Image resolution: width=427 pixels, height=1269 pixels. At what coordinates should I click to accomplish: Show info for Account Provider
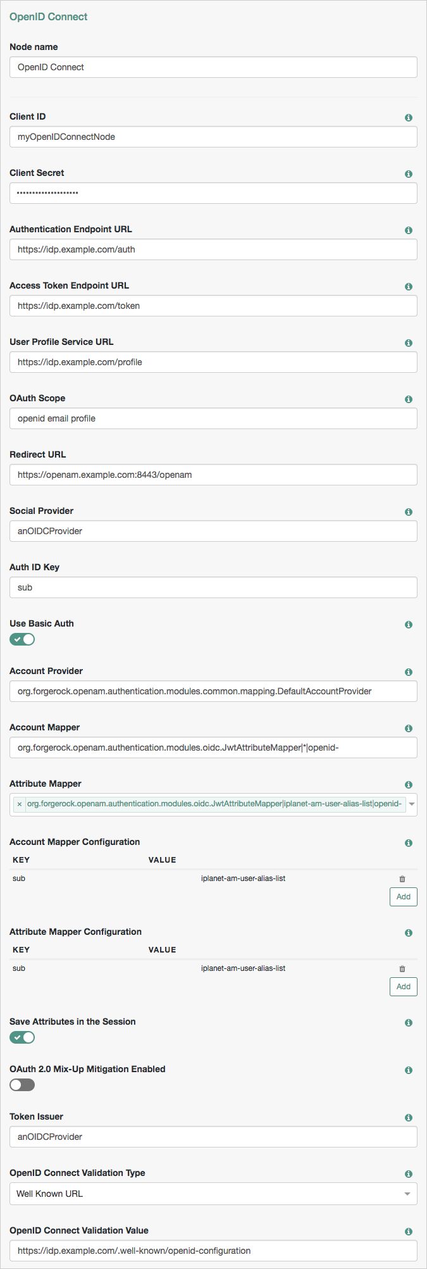[x=409, y=672]
